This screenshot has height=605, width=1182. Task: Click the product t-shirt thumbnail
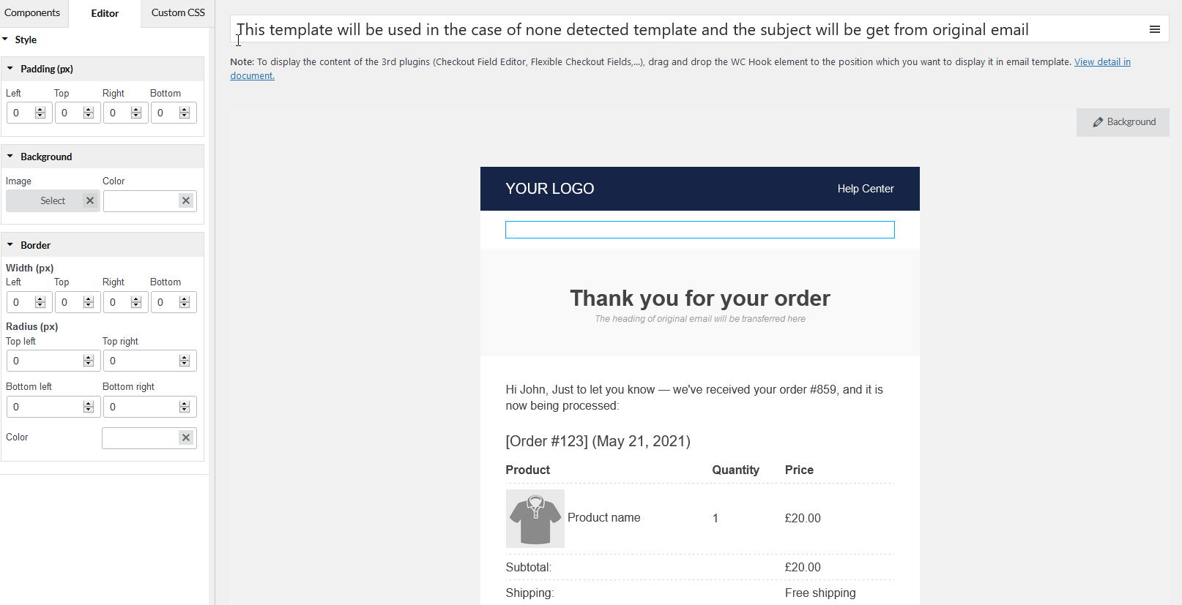[x=535, y=519]
